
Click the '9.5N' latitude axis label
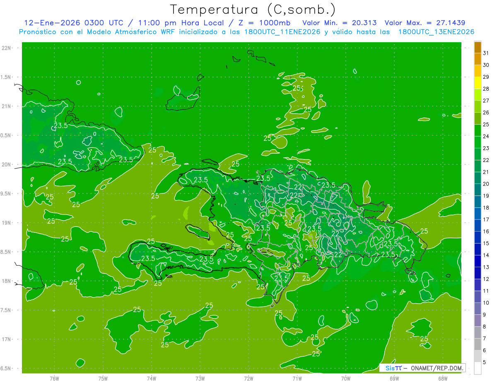click(x=6, y=194)
